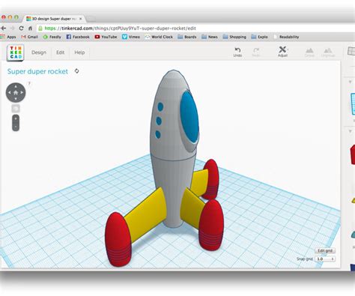Collapse the lower section in right shapes panel

(x=350, y=131)
